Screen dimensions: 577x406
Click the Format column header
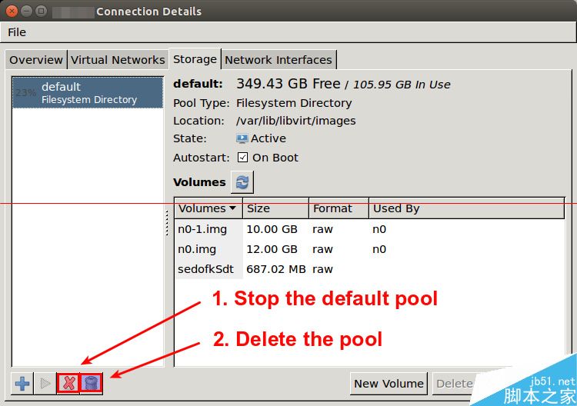pyautogui.click(x=337, y=208)
